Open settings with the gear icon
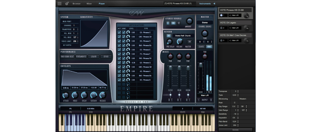The image size is (311, 132). pyautogui.click(x=67, y=4)
